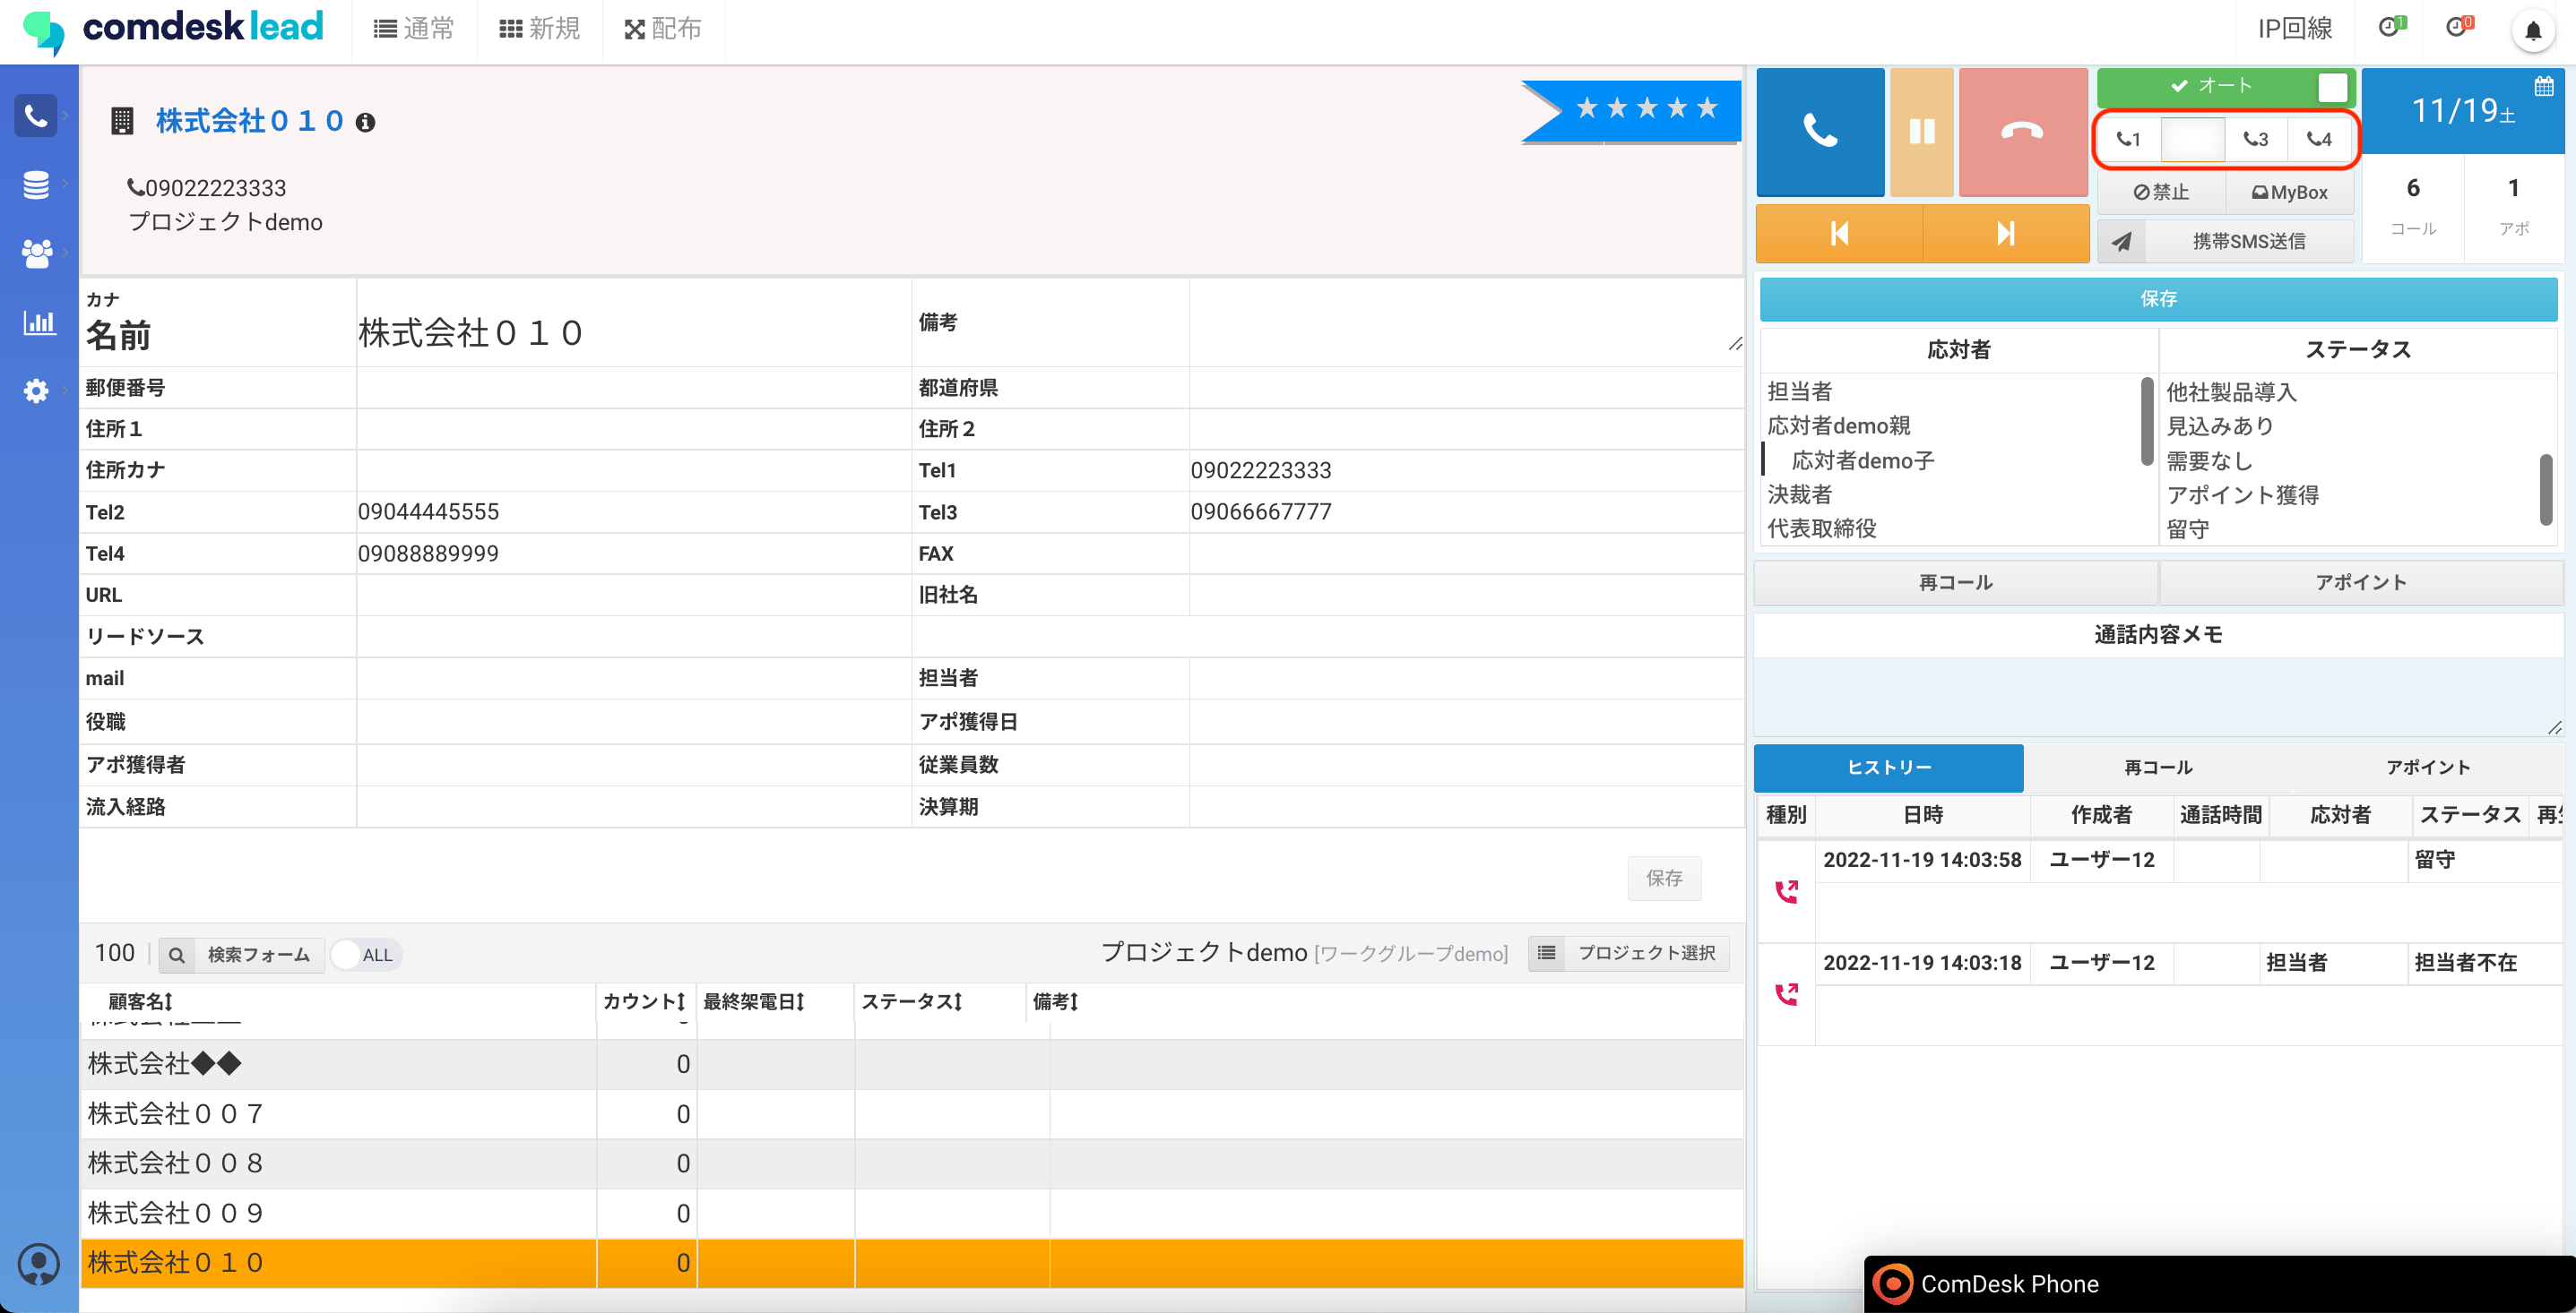
Task: Switch to the lower アポイント tab
Action: point(2428,768)
